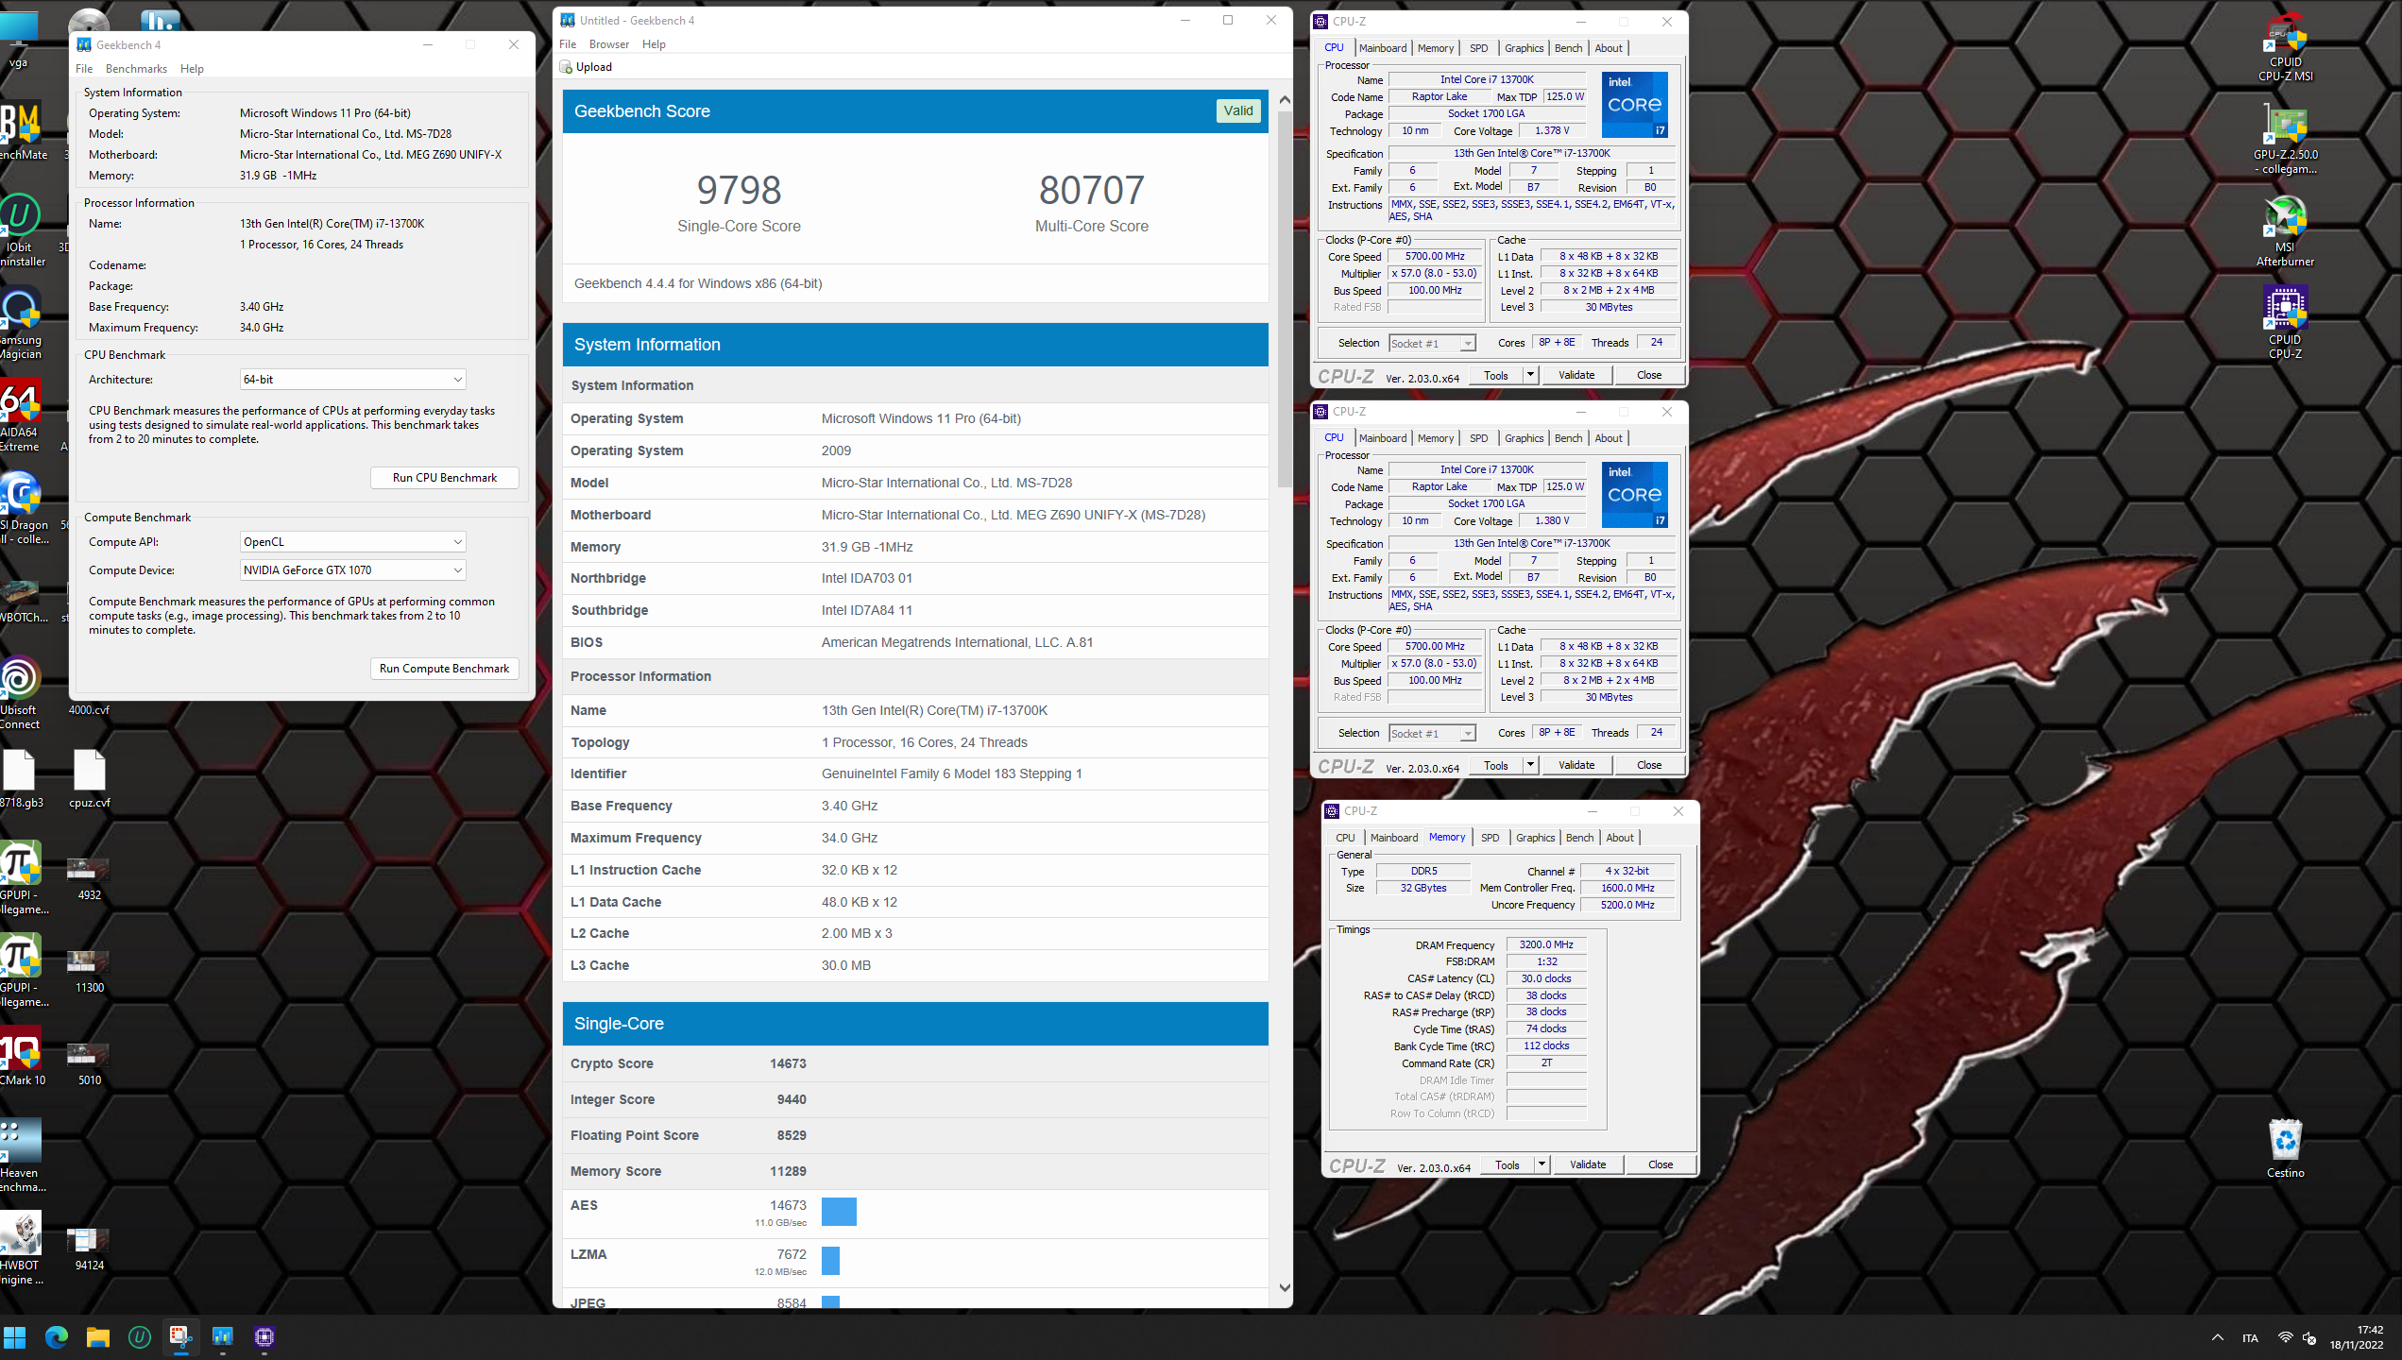Switch to the Graphics tab in the Memory CPU-Z window
Viewport: 2402px width, 1360px height.
[x=1535, y=838]
